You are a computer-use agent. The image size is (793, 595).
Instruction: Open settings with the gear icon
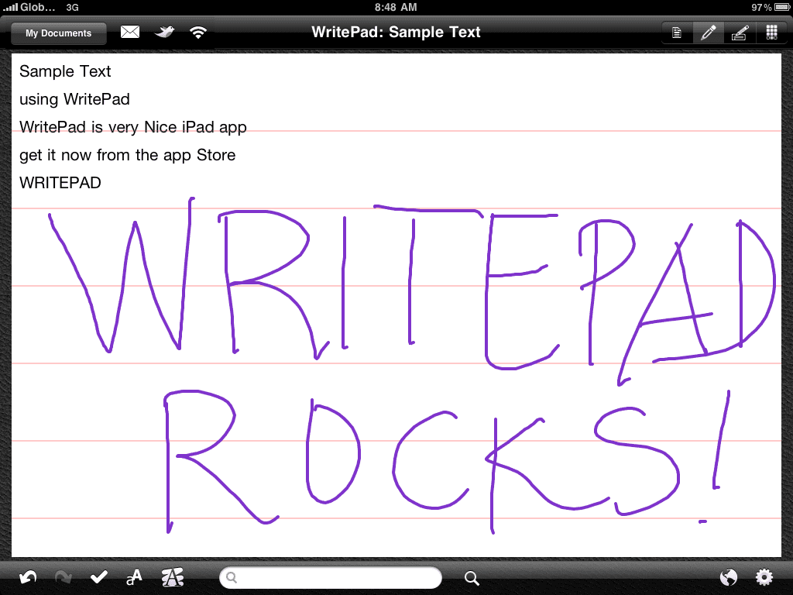(764, 577)
